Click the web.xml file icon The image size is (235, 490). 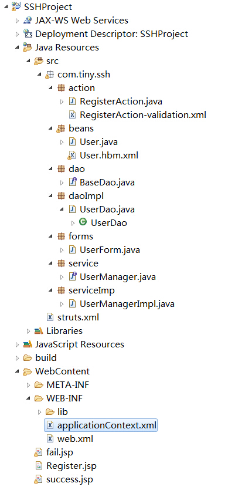[x=50, y=438]
